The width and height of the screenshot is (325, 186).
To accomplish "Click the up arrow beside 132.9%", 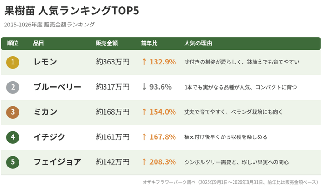I will coord(144,62).
